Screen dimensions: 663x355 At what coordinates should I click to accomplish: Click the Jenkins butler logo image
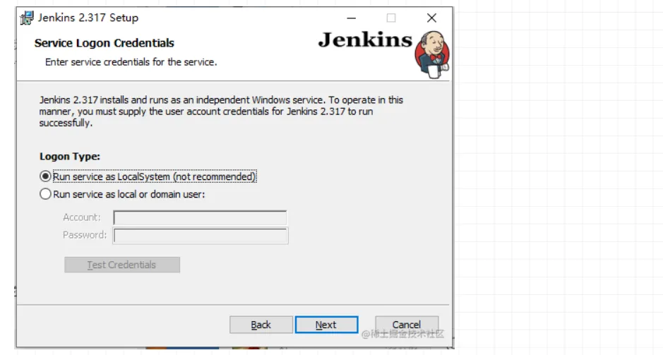[431, 54]
